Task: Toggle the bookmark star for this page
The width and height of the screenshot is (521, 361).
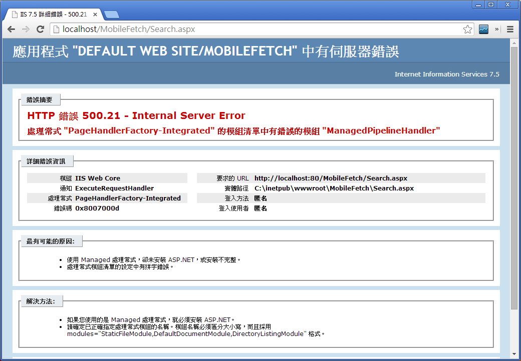Action: pyautogui.click(x=467, y=29)
